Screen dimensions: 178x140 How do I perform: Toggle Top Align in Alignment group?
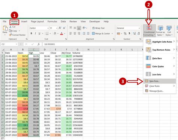pyautogui.click(x=71, y=28)
